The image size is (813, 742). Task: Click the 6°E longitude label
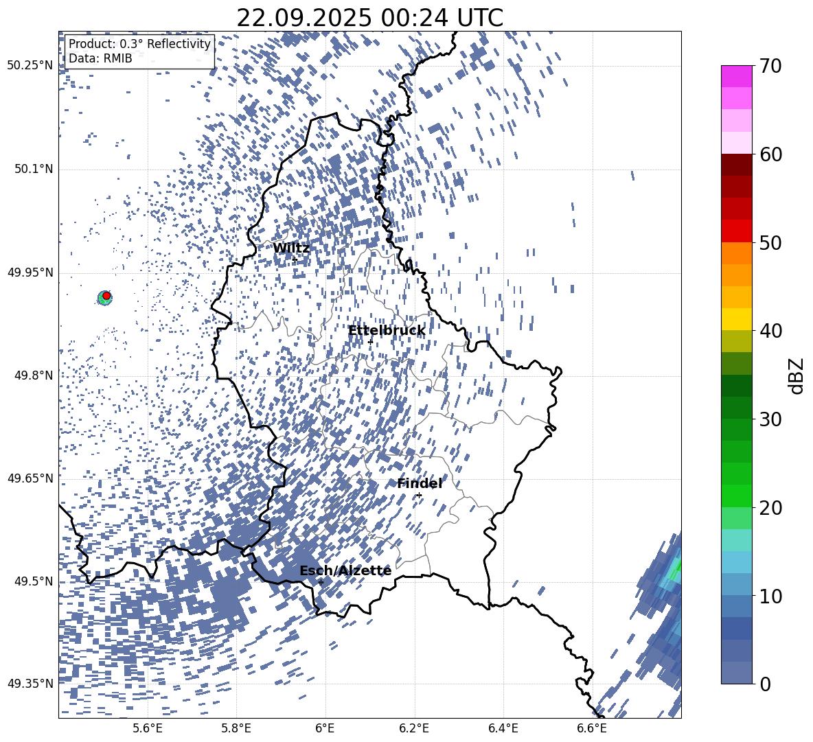pyautogui.click(x=325, y=728)
